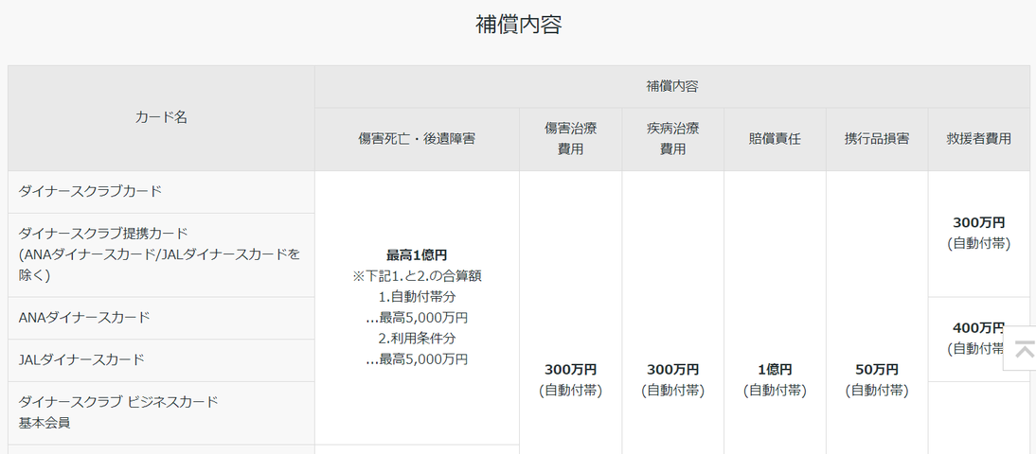The image size is (1036, 454).
Task: Click the カード名 column header
Action: point(161,117)
